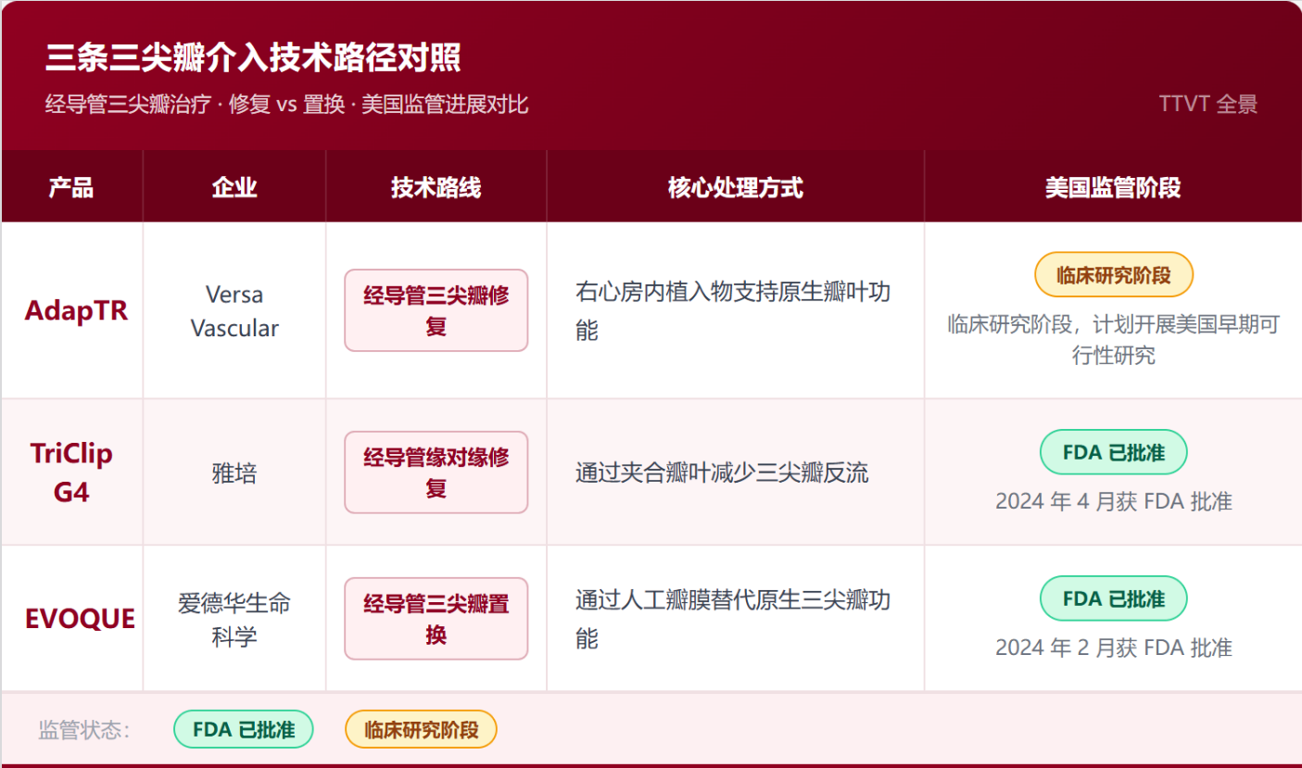Click the 美国监管阶段 column header
The width and height of the screenshot is (1302, 768).
(1113, 188)
